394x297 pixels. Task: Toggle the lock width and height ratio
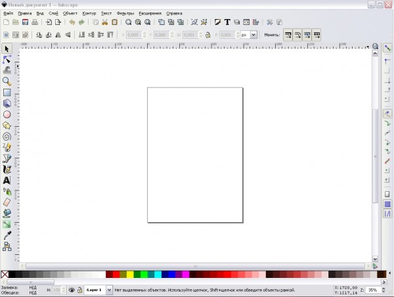(x=208, y=35)
